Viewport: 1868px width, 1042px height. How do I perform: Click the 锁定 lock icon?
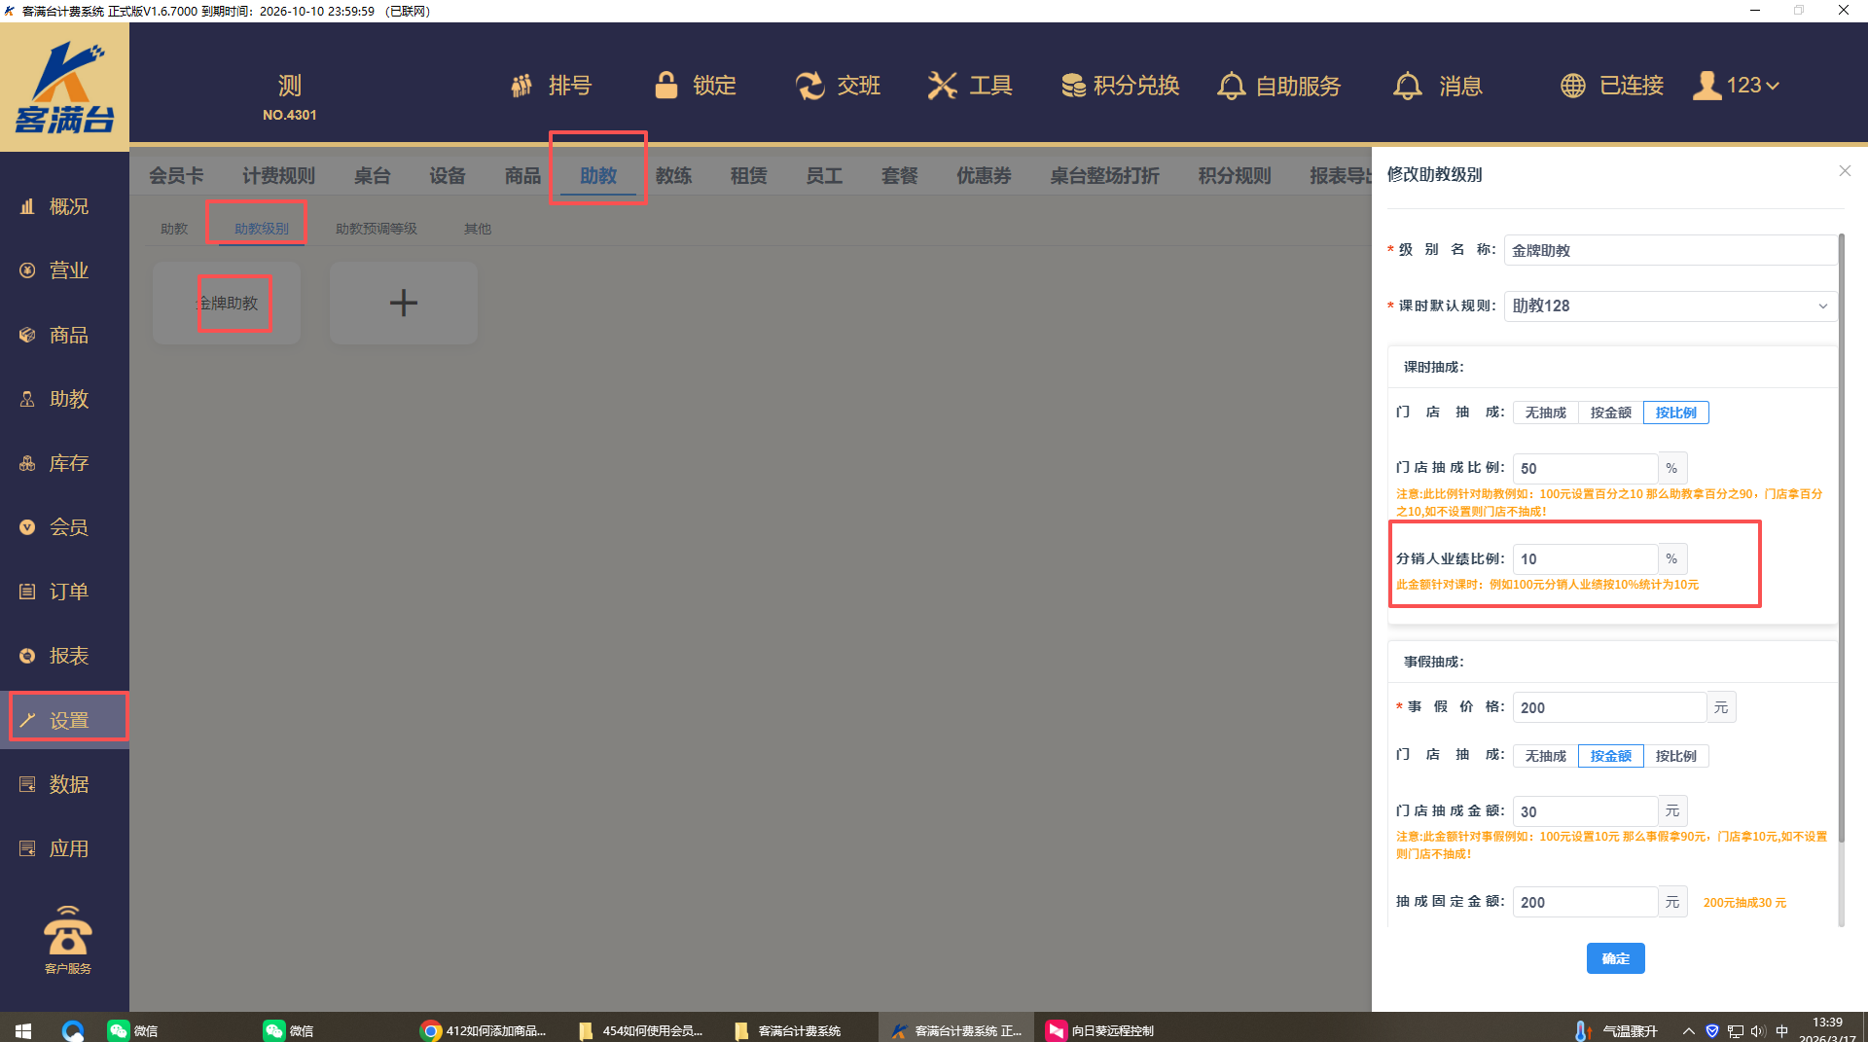666,86
